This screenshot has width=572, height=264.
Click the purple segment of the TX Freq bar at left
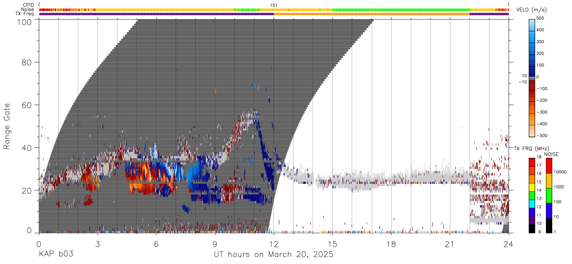tap(157, 14)
